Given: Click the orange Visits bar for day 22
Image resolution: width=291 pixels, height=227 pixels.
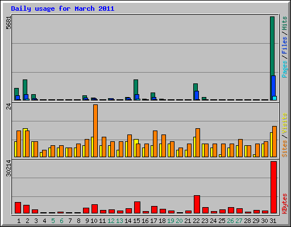Looking at the screenshot, I should 198,142.
